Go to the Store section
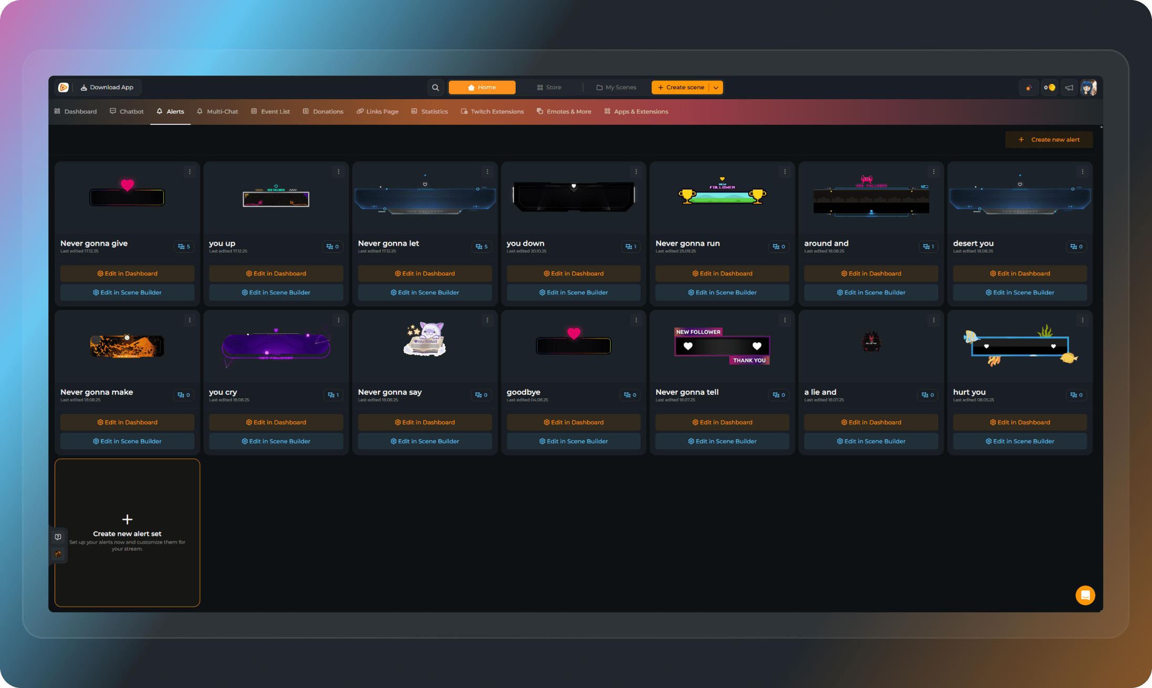This screenshot has height=688, width=1152. pyautogui.click(x=549, y=88)
